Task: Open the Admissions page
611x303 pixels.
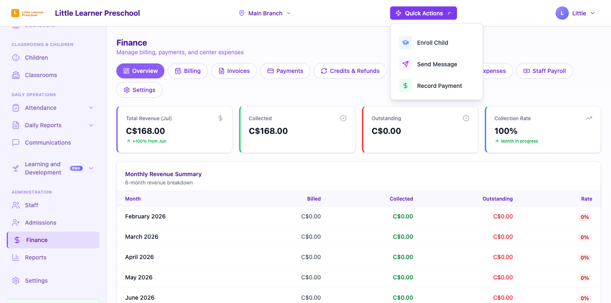Action: pyautogui.click(x=53, y=223)
